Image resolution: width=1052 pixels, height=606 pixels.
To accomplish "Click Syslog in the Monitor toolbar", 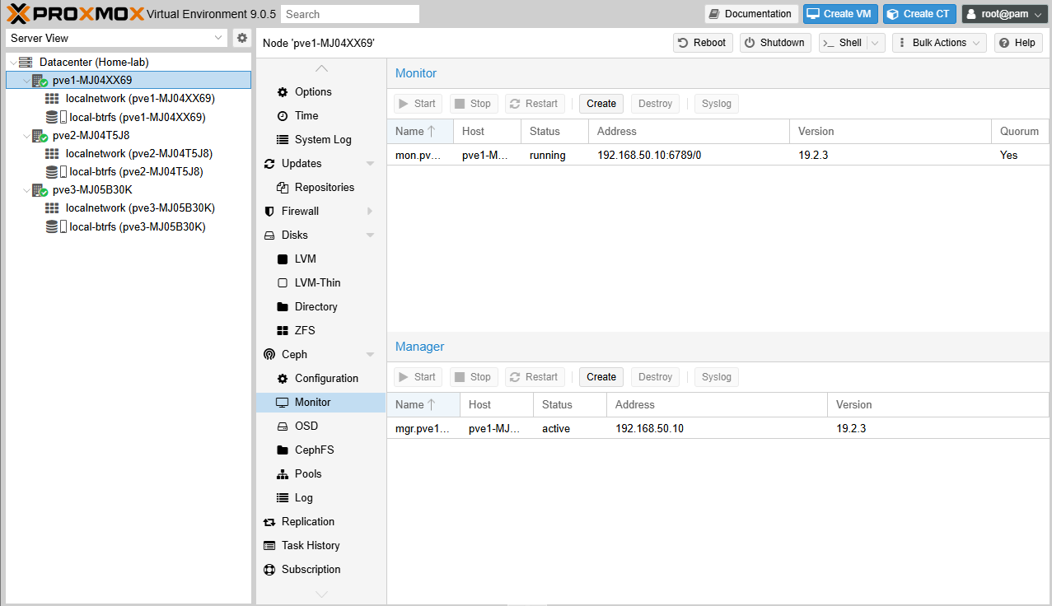I will 717,104.
